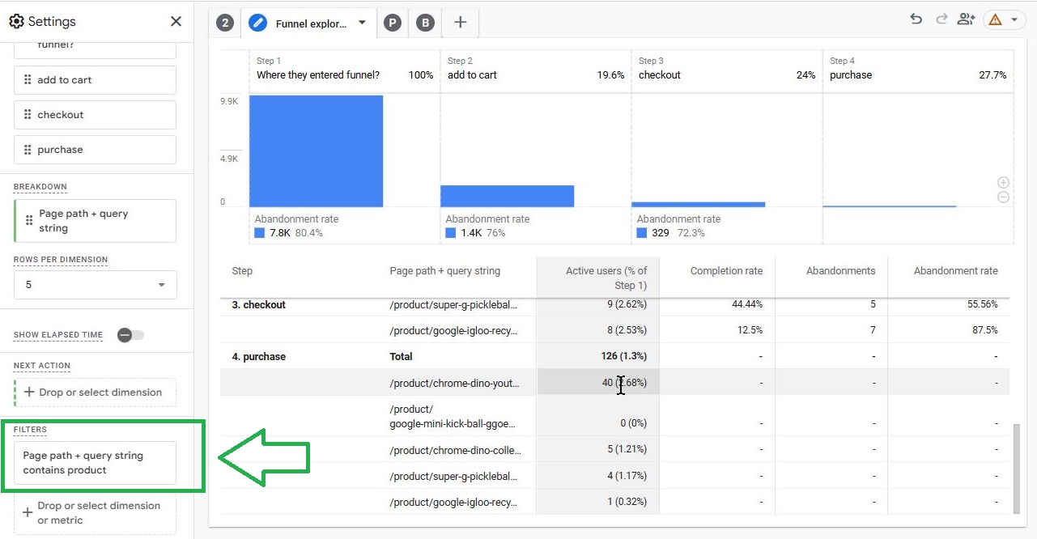This screenshot has height=539, width=1037.
Task: Click the blue legend swatch next to 1.4K
Action: tap(451, 233)
